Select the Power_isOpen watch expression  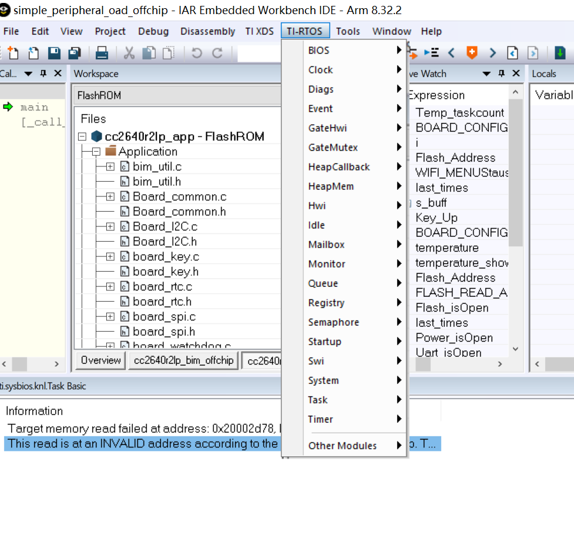point(454,338)
